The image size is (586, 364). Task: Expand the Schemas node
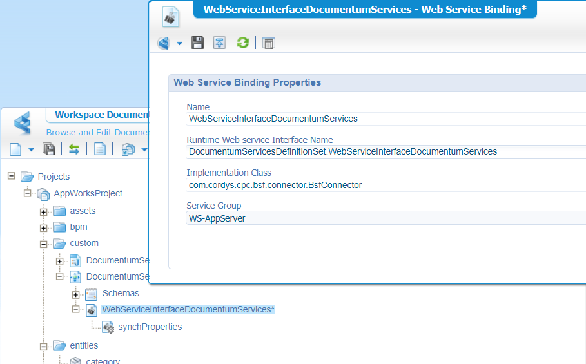pyautogui.click(x=75, y=294)
